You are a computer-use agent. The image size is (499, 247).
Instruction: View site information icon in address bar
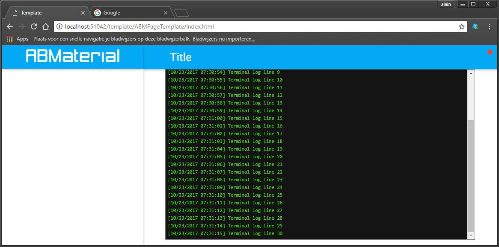(59, 26)
